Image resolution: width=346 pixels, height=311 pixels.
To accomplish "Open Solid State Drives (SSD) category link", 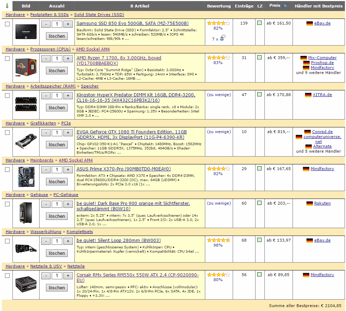I will [x=99, y=15].
